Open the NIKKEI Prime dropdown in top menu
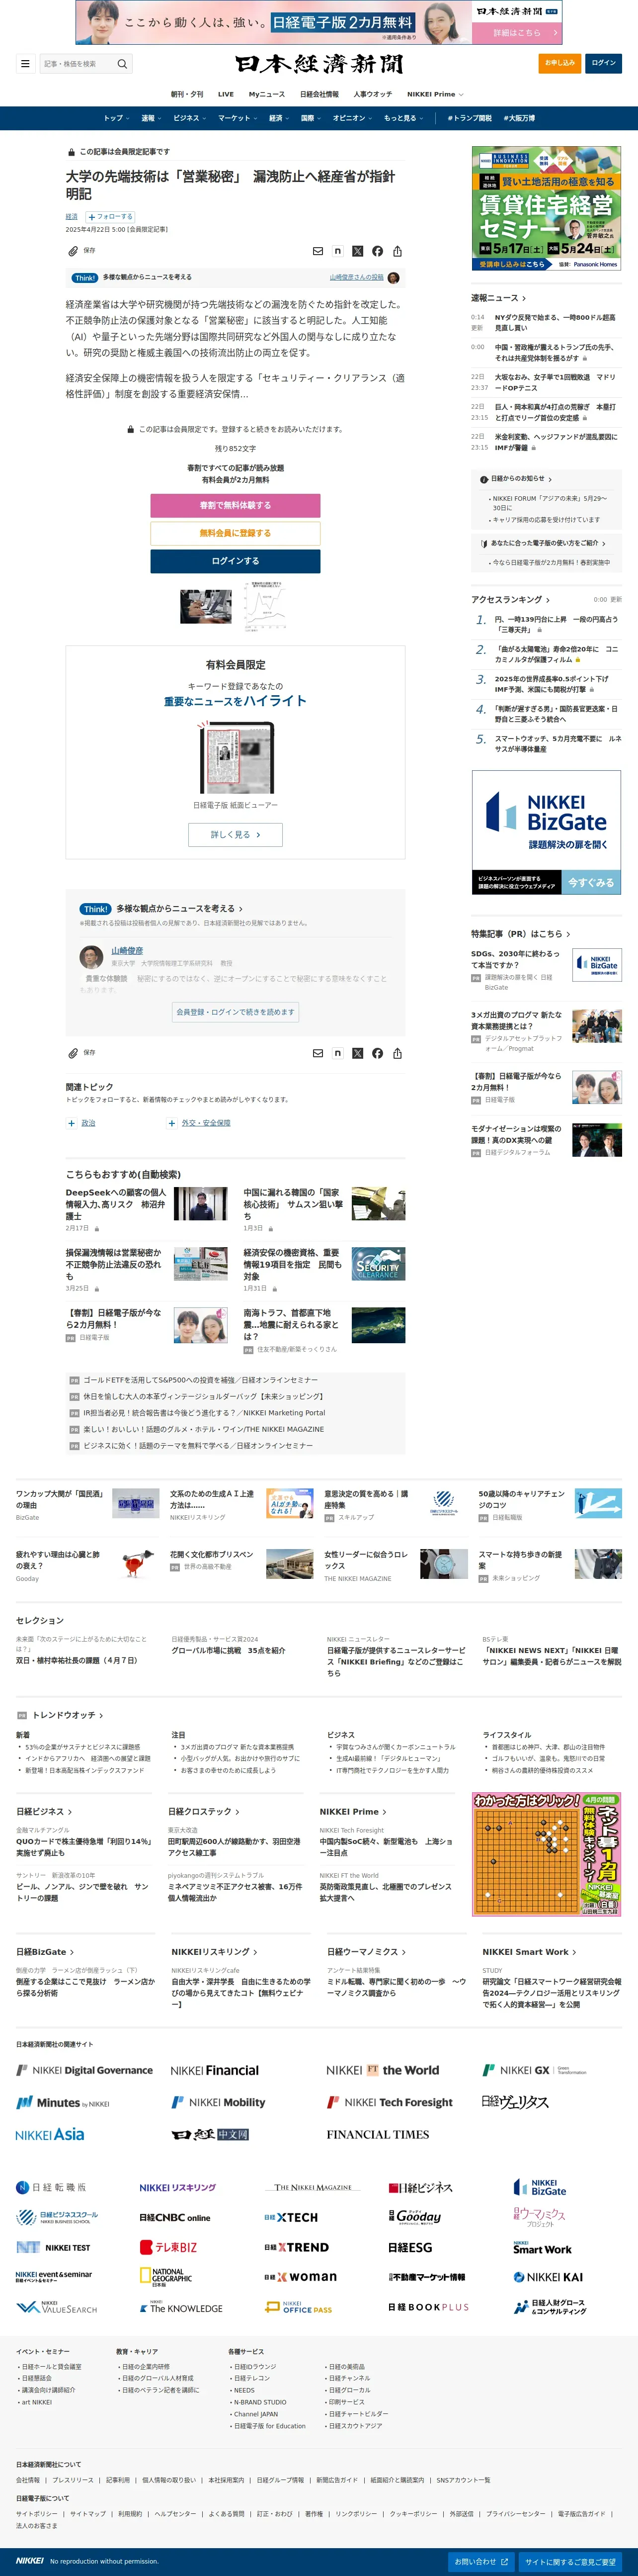This screenshot has height=2576, width=638. point(435,94)
